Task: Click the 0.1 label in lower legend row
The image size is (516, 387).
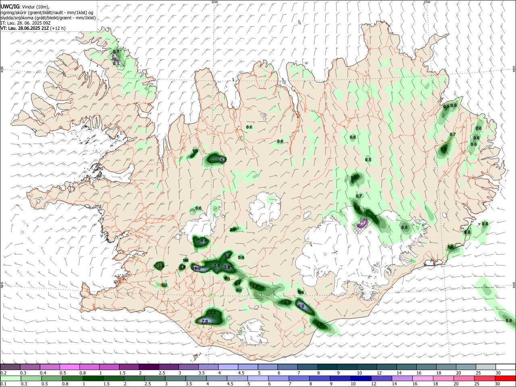Action: (x=3, y=384)
